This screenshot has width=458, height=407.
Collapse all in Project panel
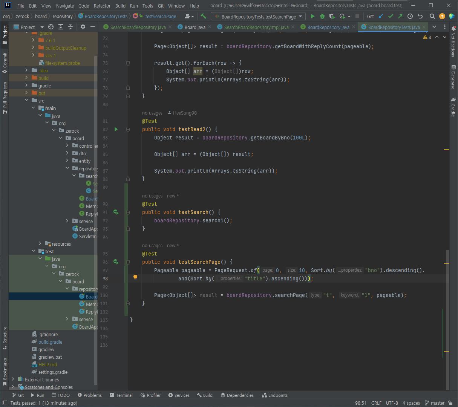coord(70,27)
